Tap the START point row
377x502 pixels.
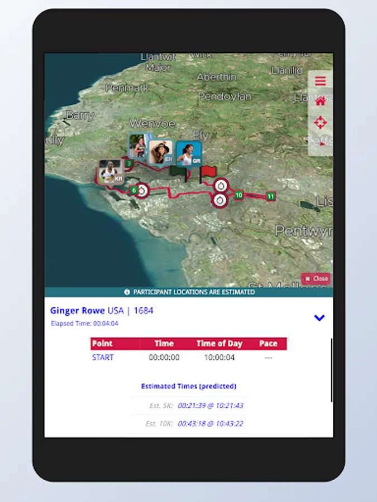(189, 358)
